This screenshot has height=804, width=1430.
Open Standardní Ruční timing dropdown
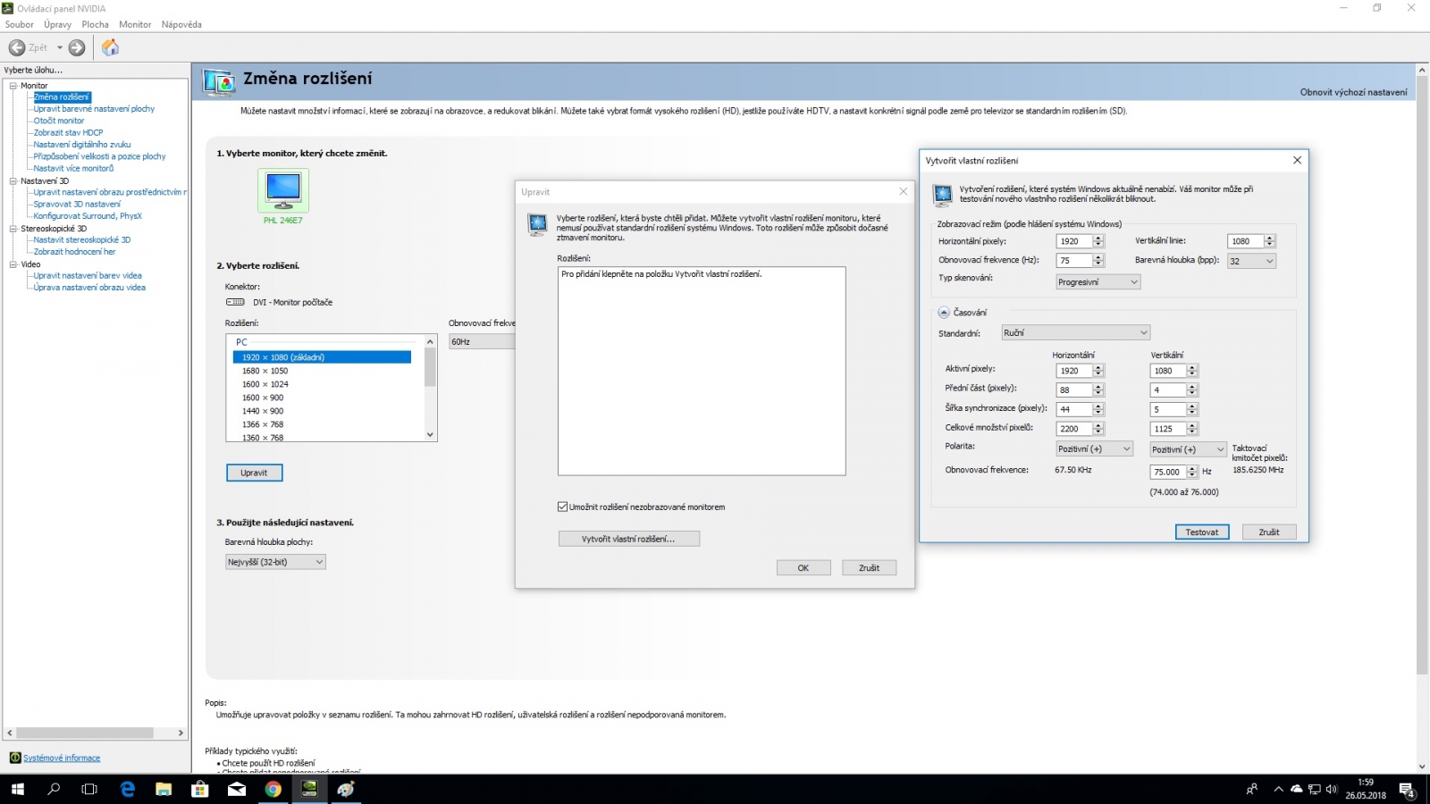pyautogui.click(x=1075, y=332)
